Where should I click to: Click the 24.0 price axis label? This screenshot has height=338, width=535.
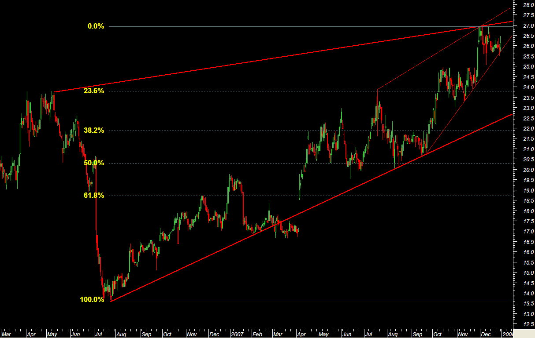pyautogui.click(x=528, y=87)
